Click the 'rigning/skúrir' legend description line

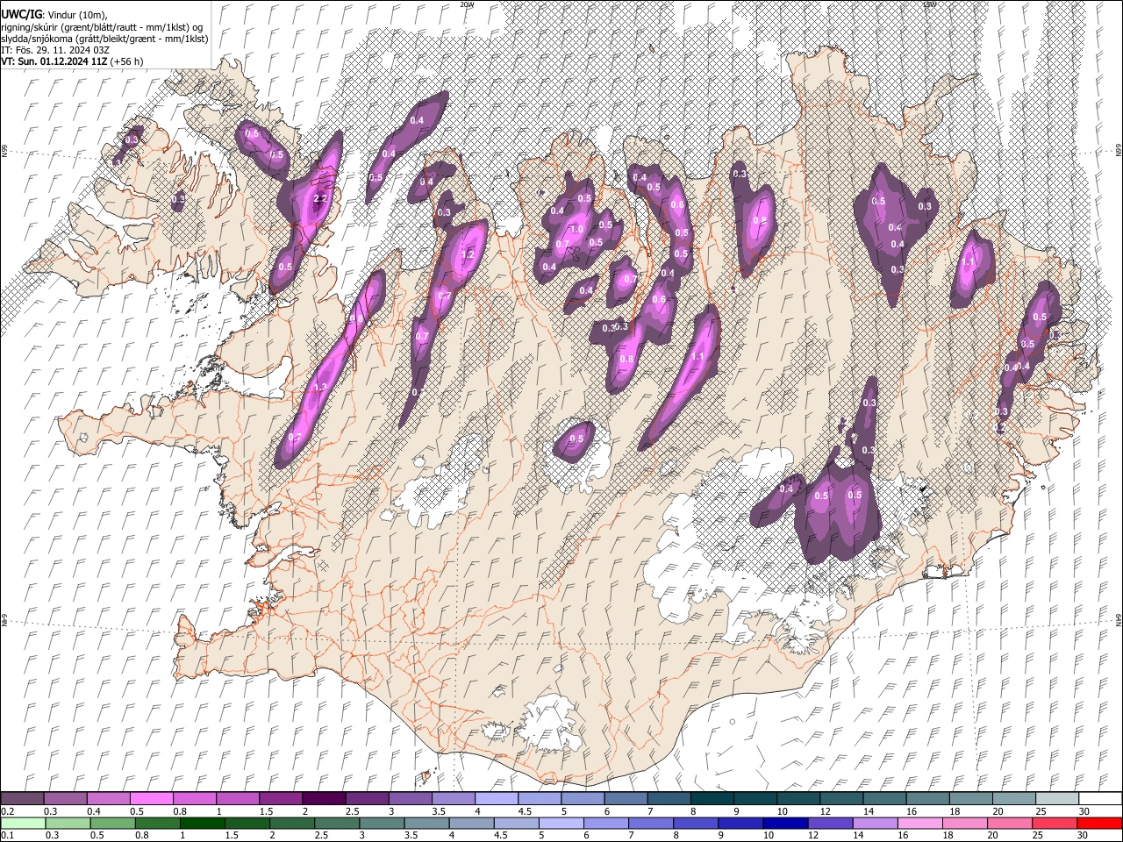(102, 26)
